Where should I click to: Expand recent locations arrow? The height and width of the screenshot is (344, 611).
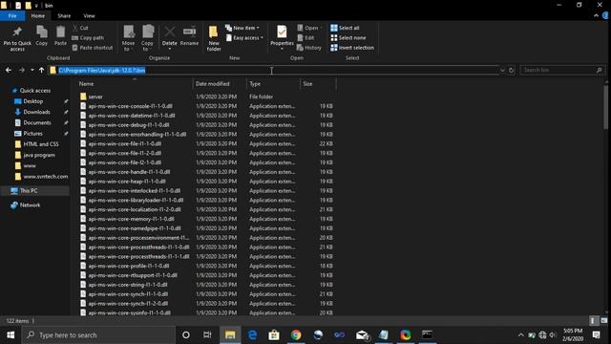(x=32, y=70)
